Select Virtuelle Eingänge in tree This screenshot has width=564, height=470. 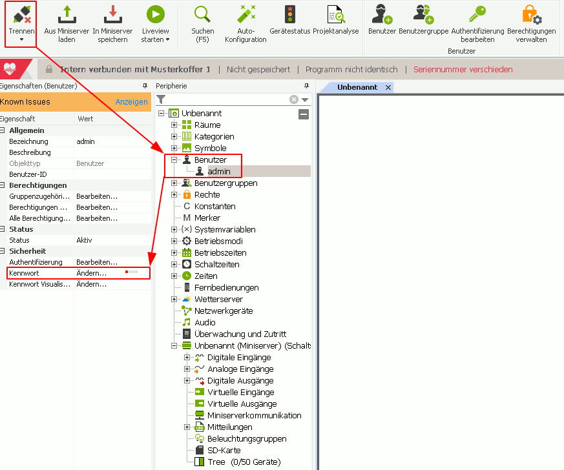[240, 392]
